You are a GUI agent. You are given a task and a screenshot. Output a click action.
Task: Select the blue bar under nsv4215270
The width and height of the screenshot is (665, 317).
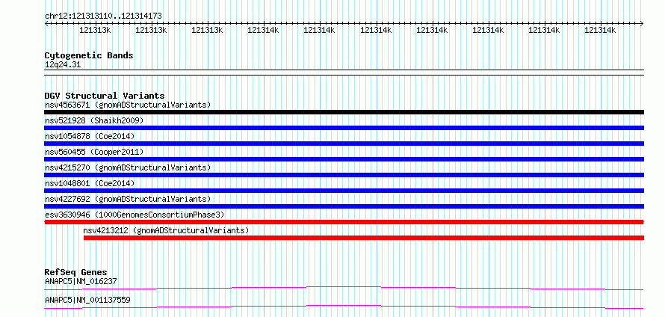[344, 175]
